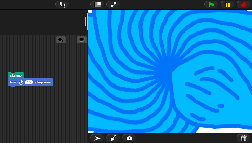Stop all scripts with the red stop button

243,4
